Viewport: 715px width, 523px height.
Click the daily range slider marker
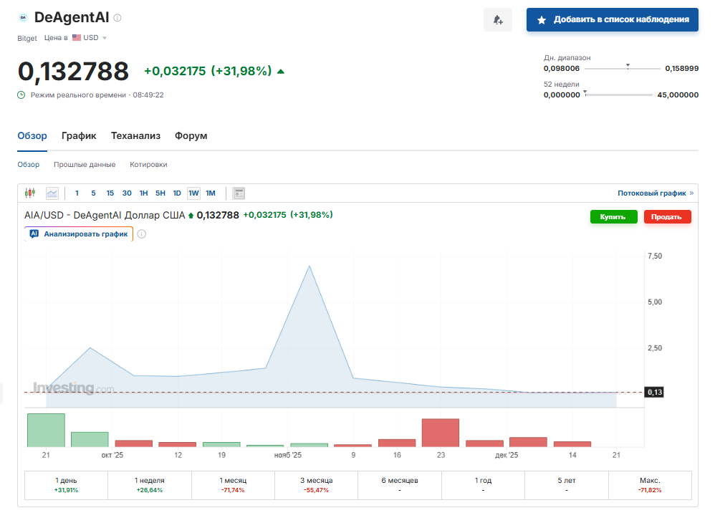[628, 66]
